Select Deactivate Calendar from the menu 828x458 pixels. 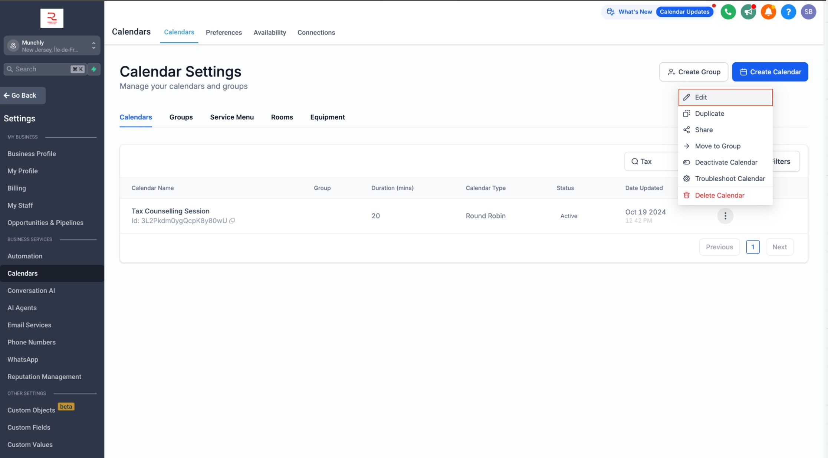tap(726, 162)
